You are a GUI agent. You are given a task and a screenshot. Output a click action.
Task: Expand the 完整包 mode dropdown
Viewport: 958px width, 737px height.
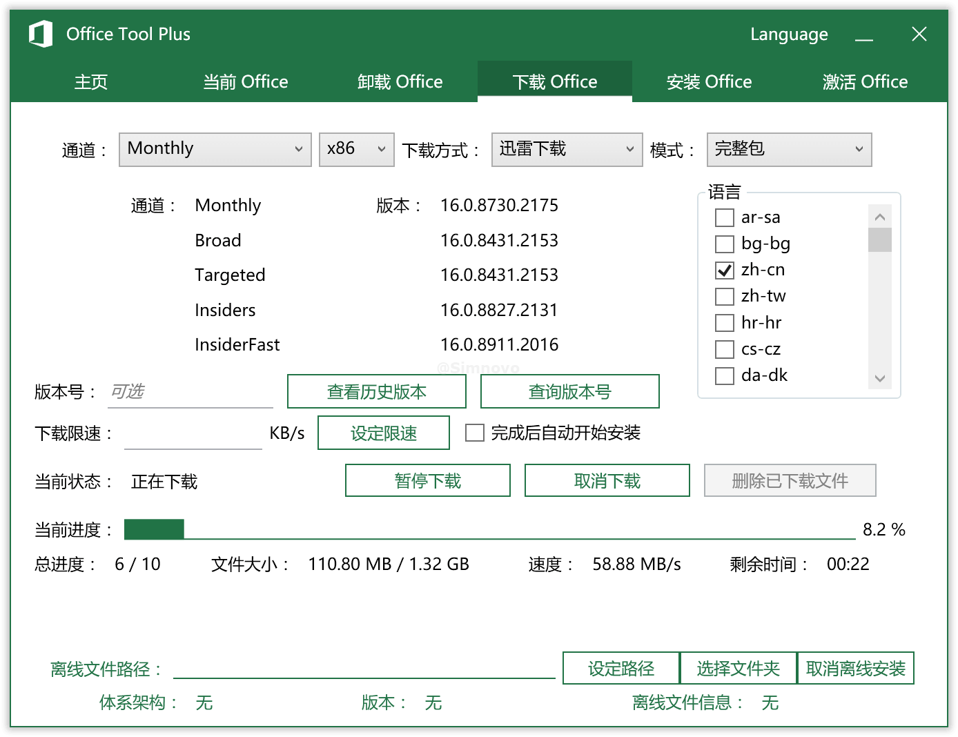pos(789,150)
